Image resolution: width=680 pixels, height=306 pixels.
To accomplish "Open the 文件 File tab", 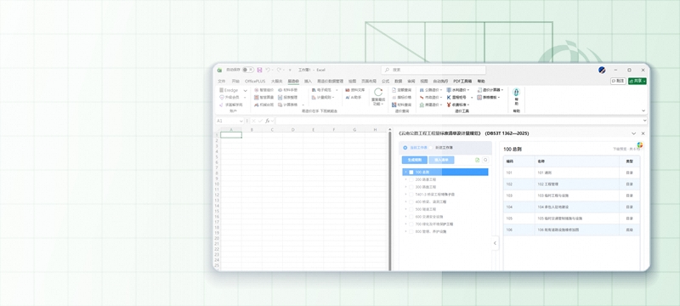I will pos(221,81).
